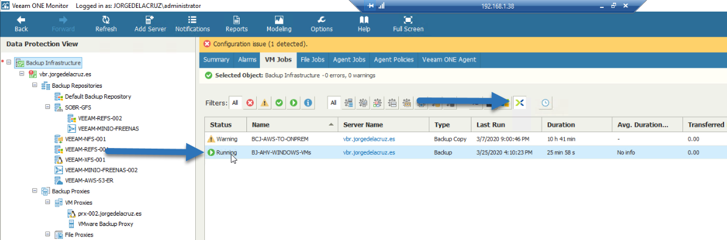Image resolution: width=727 pixels, height=240 pixels.
Task: Filter jobs by green success checkmark icon
Action: coord(279,103)
